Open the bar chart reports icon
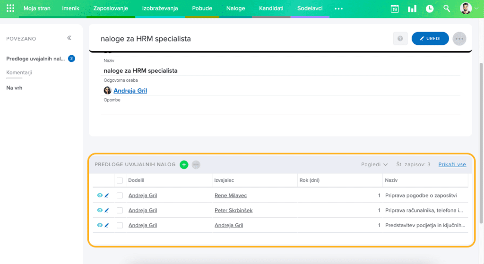The height and width of the screenshot is (264, 484). click(x=412, y=9)
